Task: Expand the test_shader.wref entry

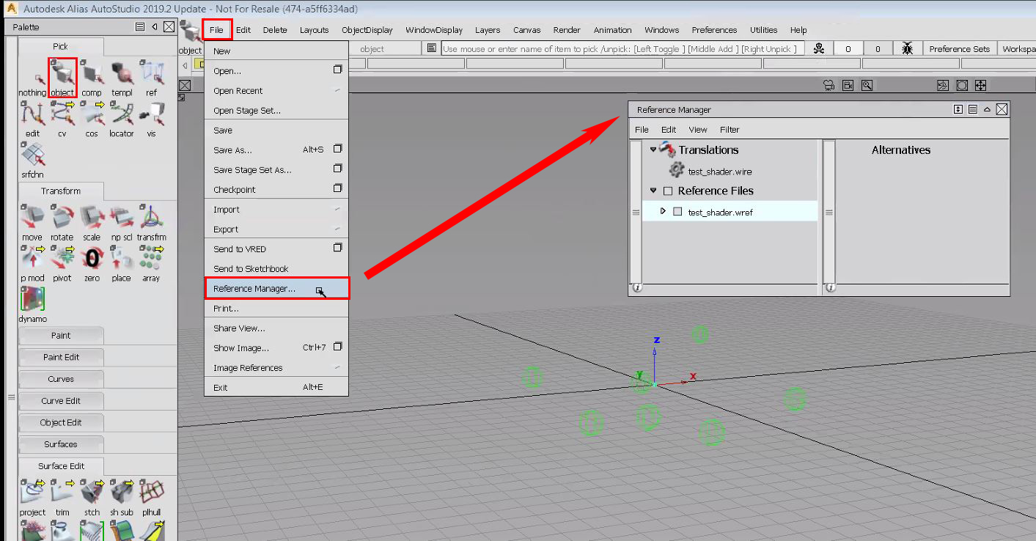Action: click(x=663, y=211)
